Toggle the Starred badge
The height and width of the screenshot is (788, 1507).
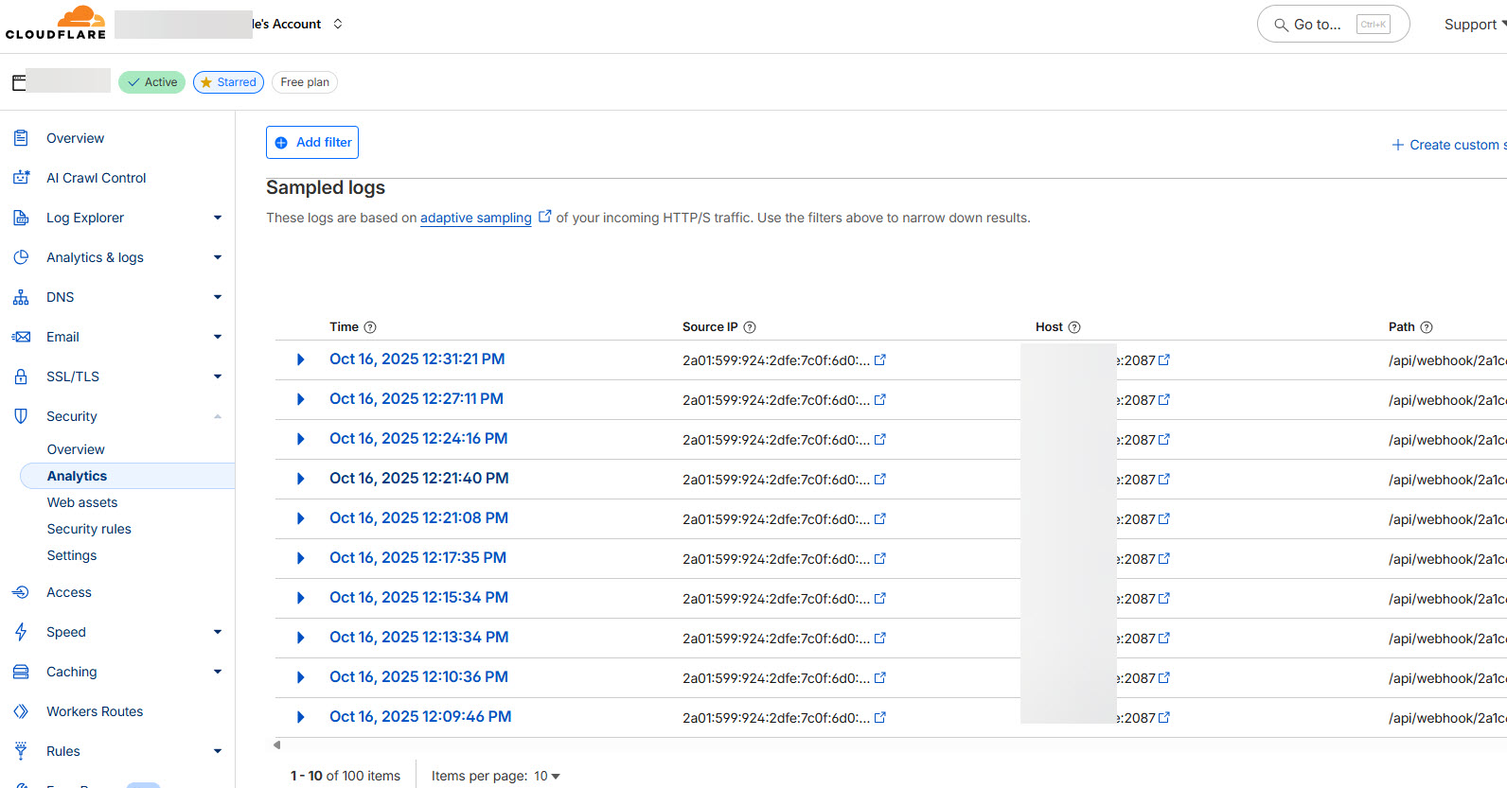click(x=228, y=82)
